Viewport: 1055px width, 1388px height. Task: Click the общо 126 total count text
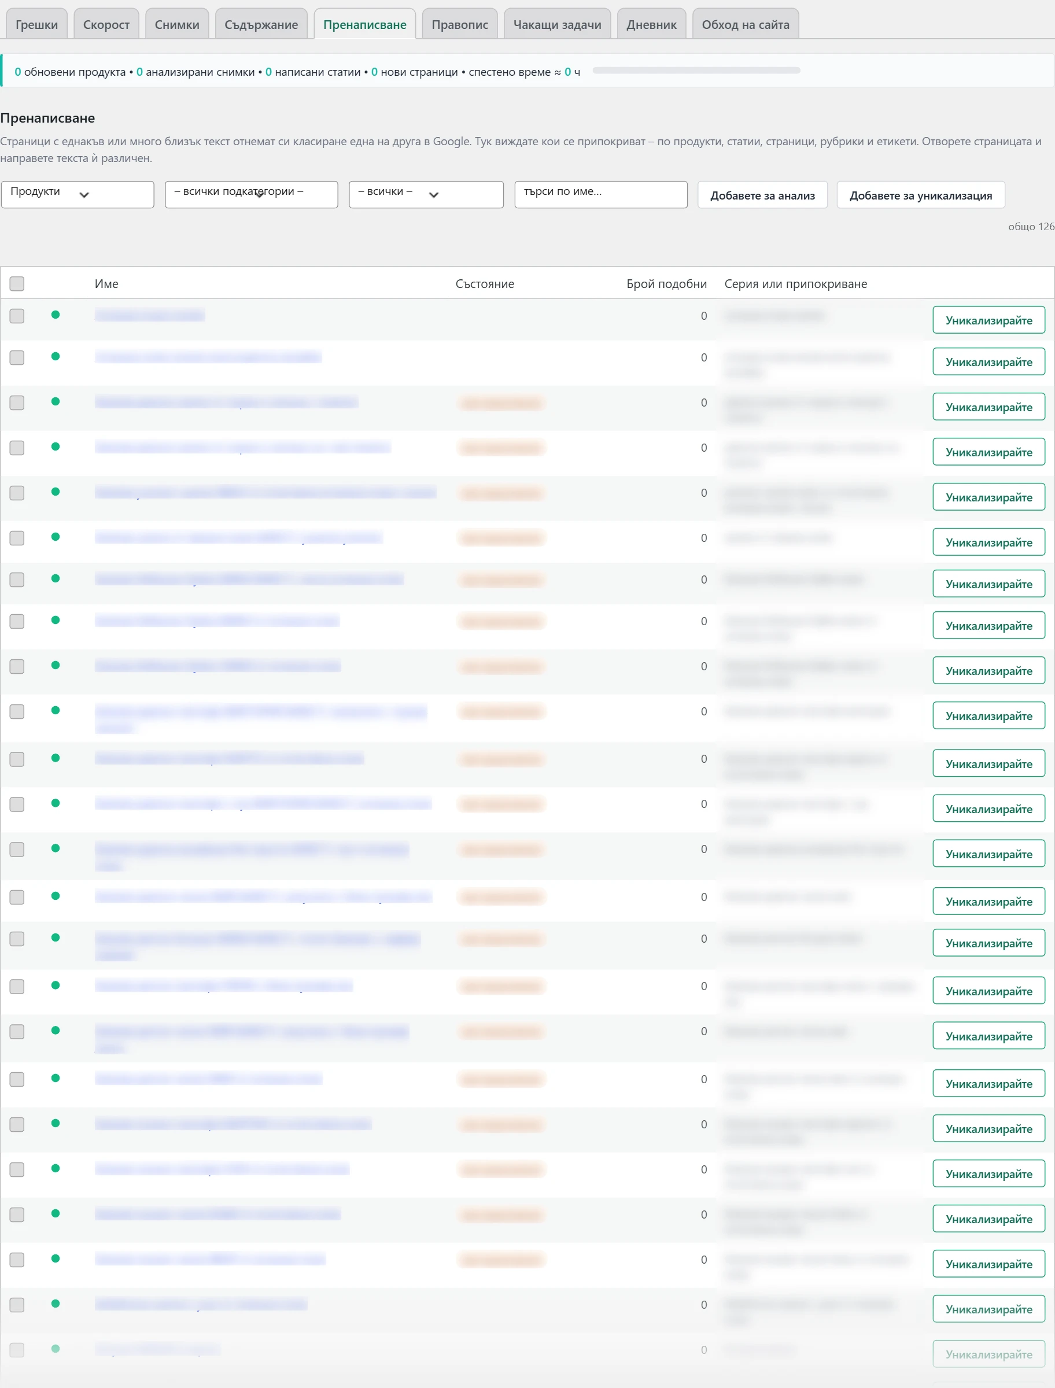(x=1031, y=227)
